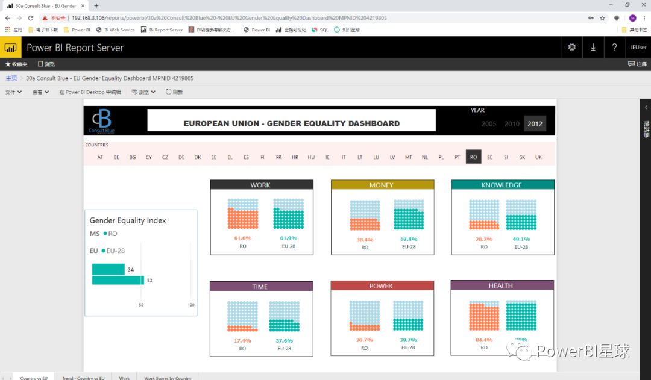Click the bar labeled 53 in index chart
651x380 pixels.
(118, 280)
